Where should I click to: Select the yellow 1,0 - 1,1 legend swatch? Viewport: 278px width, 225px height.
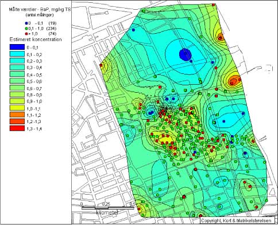17,108
